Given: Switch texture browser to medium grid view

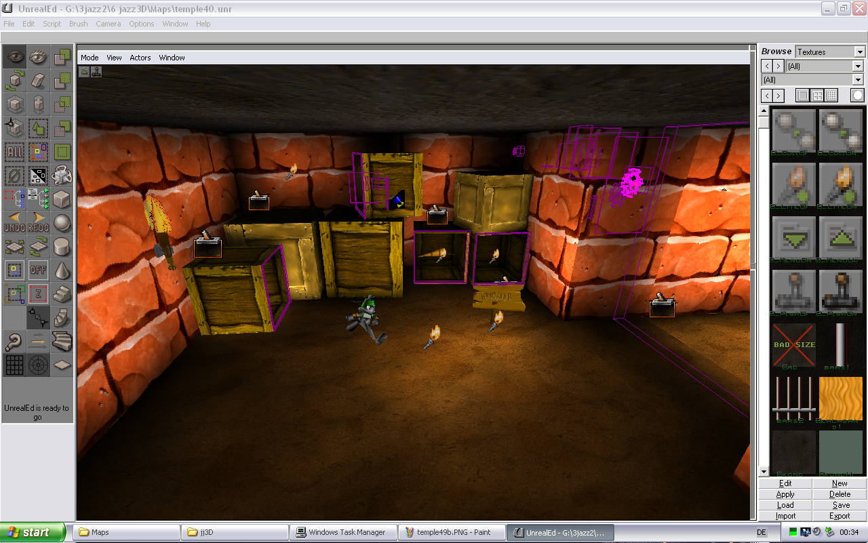Looking at the screenshot, I should (817, 96).
